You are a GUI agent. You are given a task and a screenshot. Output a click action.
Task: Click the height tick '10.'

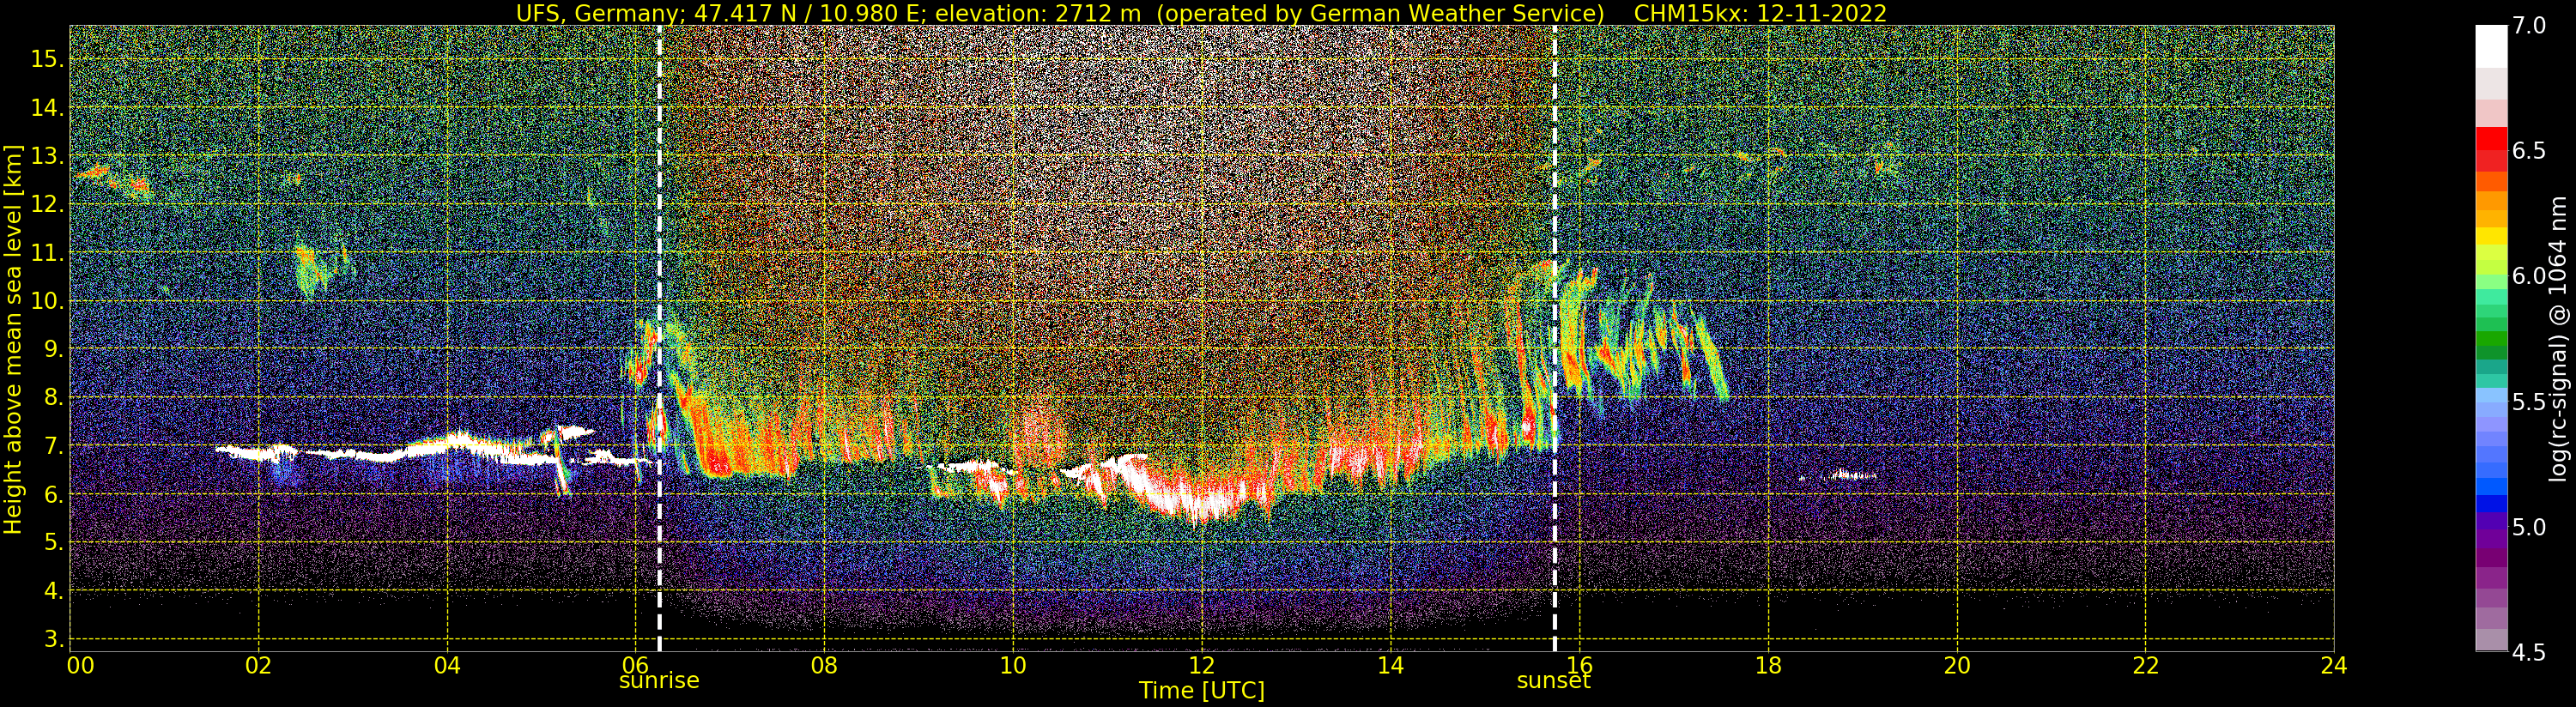tap(49, 301)
